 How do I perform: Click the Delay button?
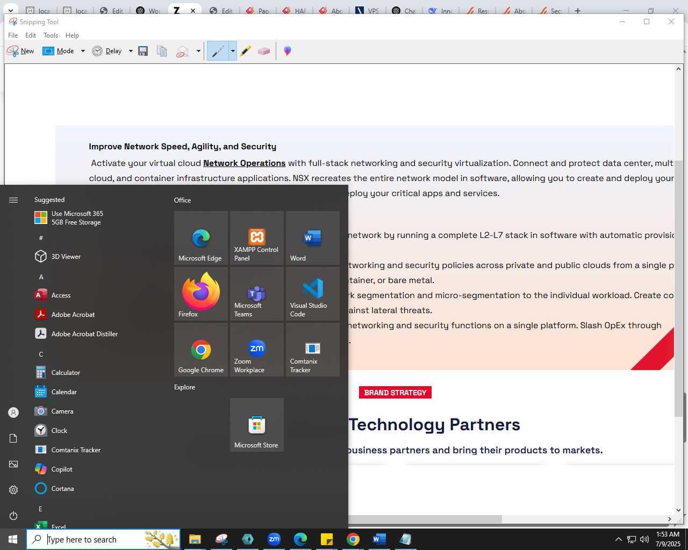click(107, 51)
